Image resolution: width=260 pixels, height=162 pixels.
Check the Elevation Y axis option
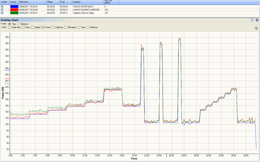coord(66,27)
